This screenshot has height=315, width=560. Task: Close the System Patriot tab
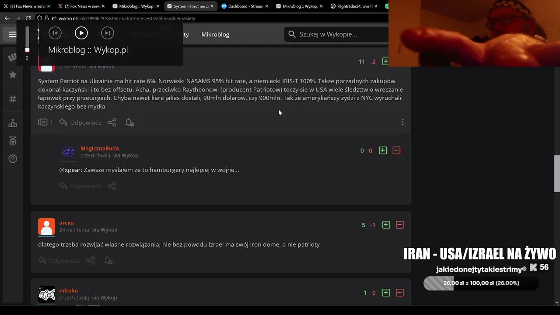click(212, 6)
